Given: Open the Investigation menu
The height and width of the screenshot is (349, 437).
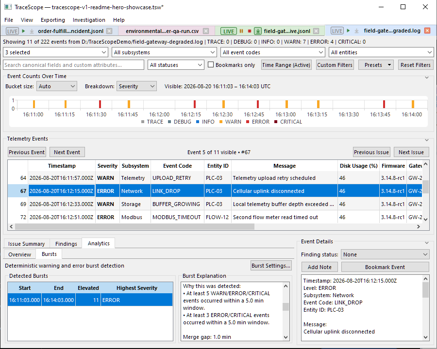Looking at the screenshot, I should pos(89,20).
